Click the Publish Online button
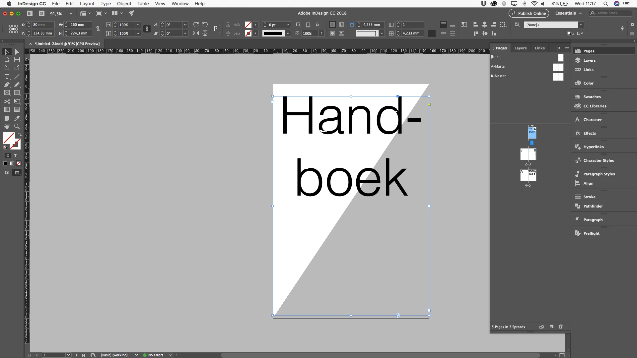 tap(529, 13)
